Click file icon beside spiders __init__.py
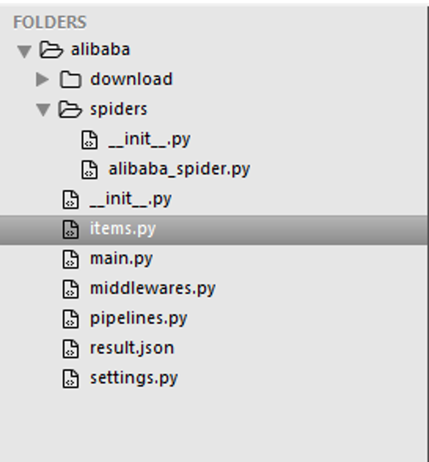 click(90, 140)
